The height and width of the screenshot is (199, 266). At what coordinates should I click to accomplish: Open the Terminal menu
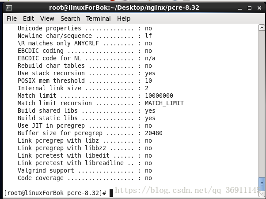(99, 18)
